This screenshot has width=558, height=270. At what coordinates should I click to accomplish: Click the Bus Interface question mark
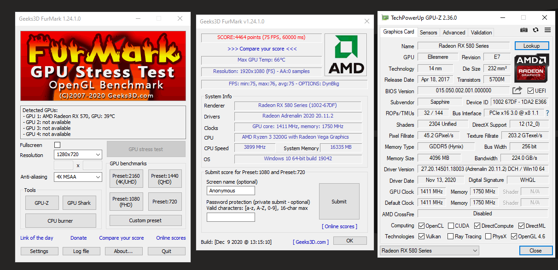click(547, 113)
